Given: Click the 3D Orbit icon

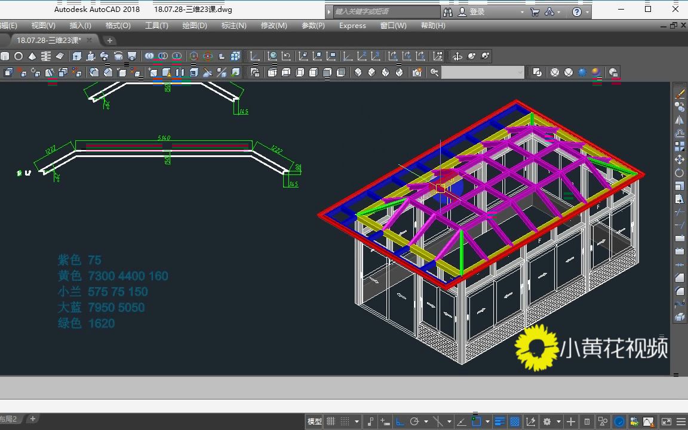Looking at the screenshot, I should 457,56.
